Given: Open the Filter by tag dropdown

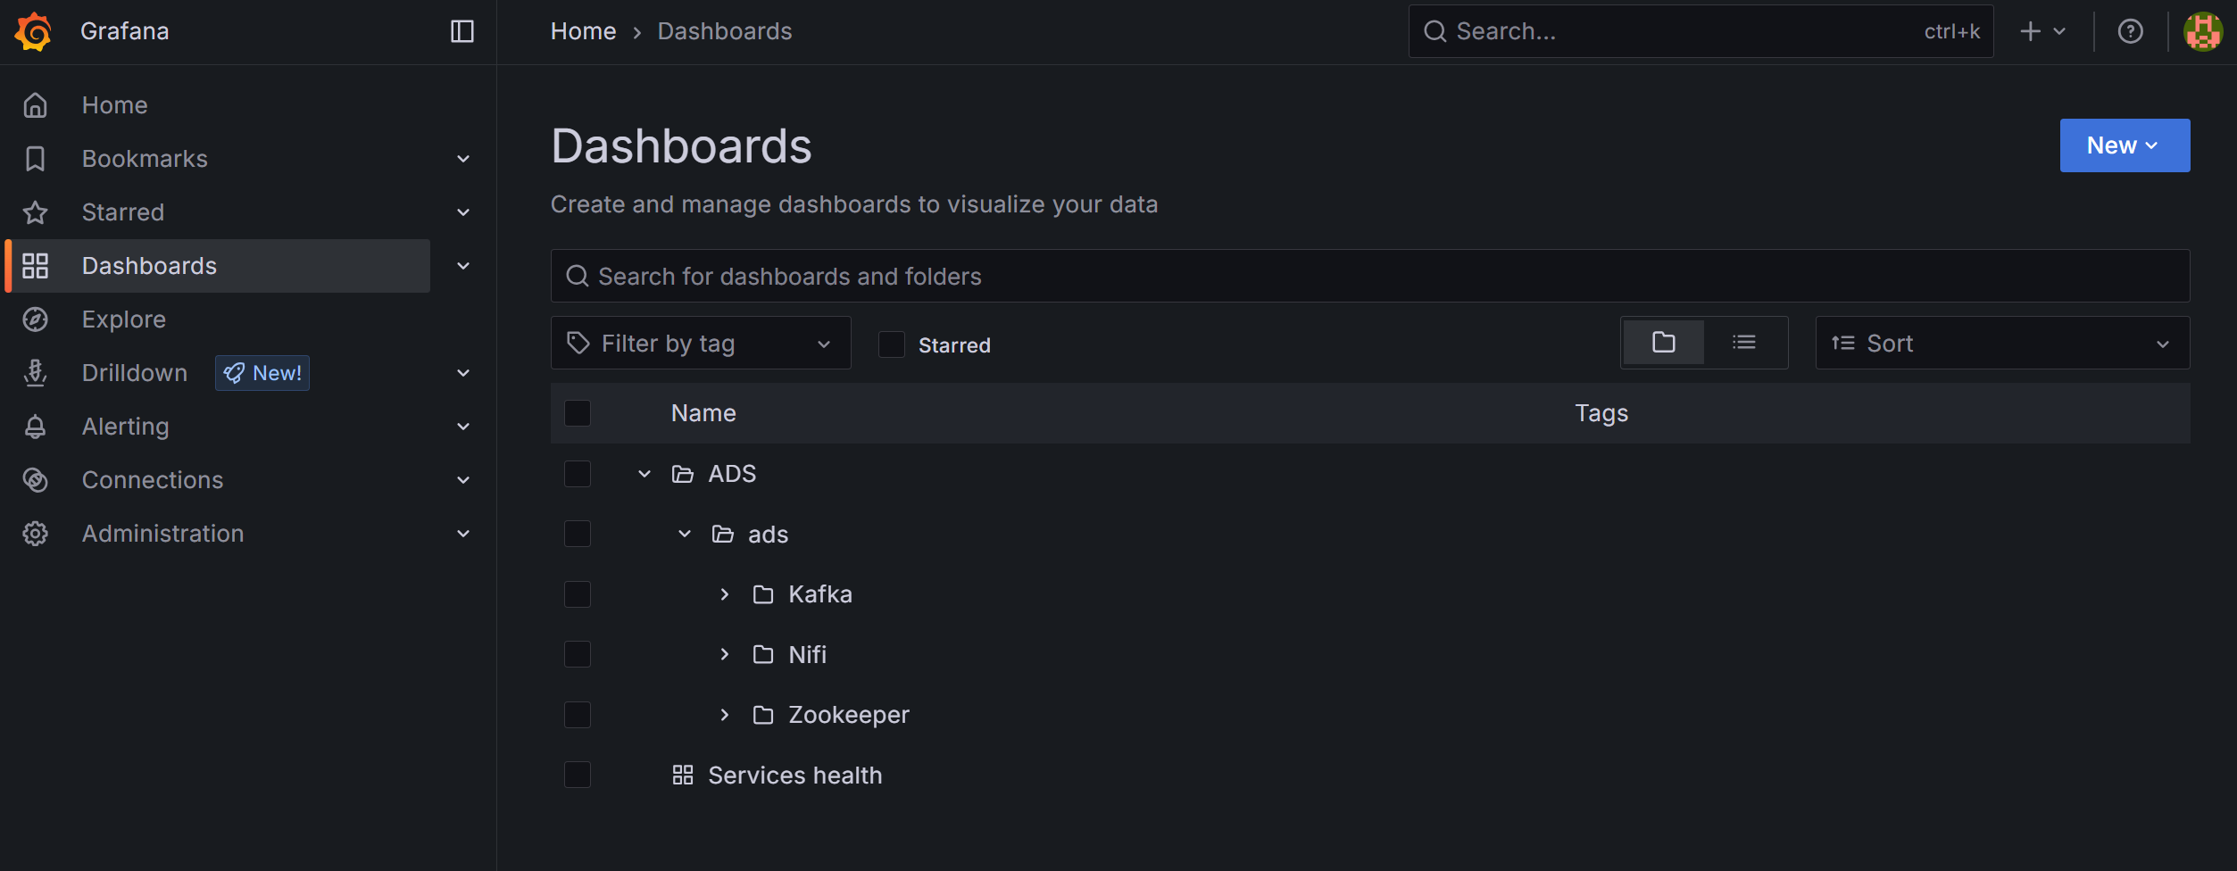Looking at the screenshot, I should point(701,344).
